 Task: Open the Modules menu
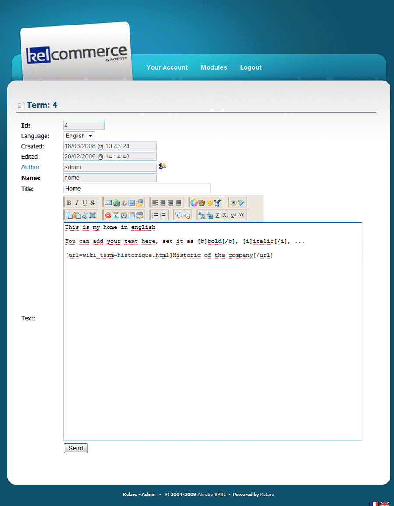click(214, 67)
